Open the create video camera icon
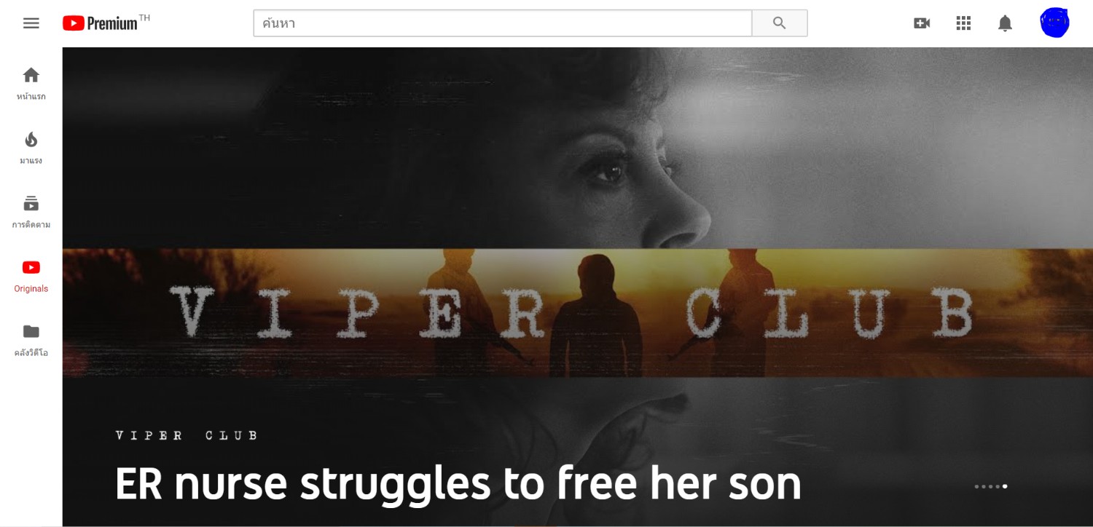Screen dimensions: 1093x527 922,23
